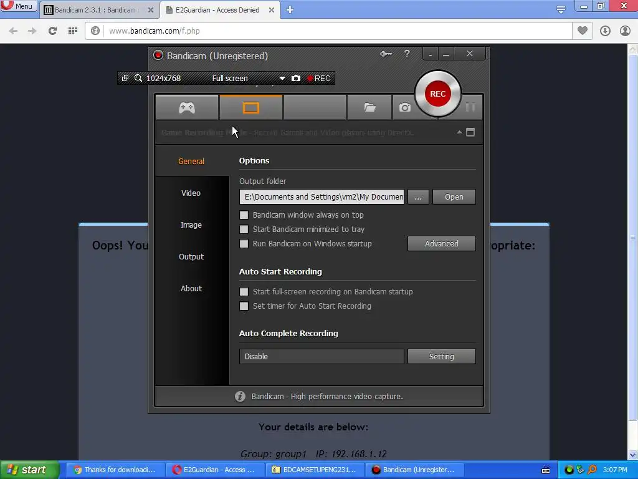Click the blank third mode tab in Bandicam
The height and width of the screenshot is (479, 638).
tap(315, 107)
